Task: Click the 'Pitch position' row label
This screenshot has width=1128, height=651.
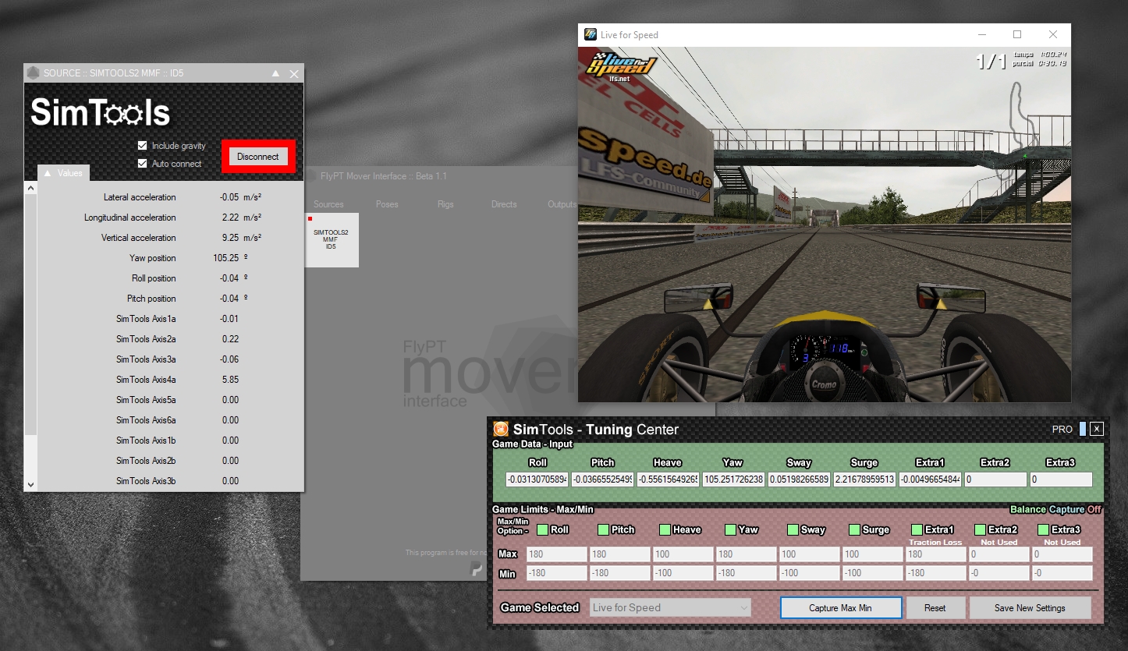Action: [x=151, y=299]
